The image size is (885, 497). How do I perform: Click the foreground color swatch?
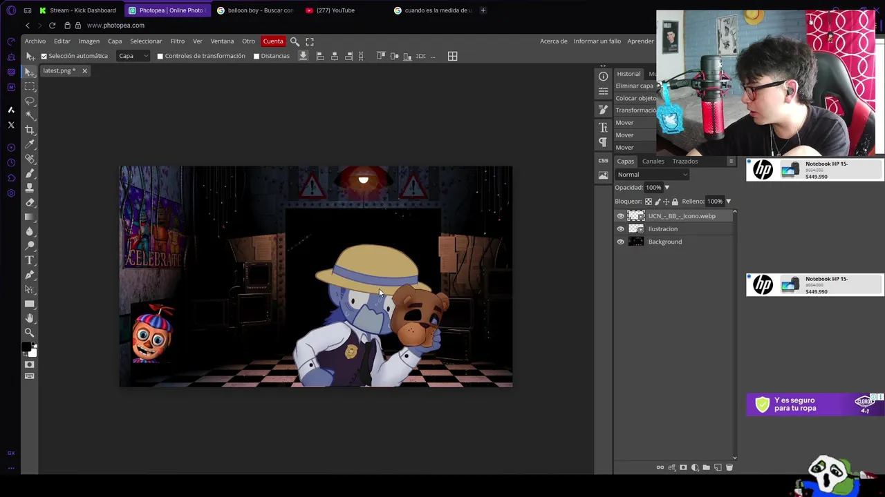pyautogui.click(x=26, y=346)
